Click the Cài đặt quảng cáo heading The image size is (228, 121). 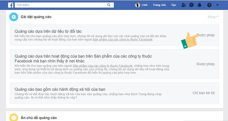[x=36, y=17]
